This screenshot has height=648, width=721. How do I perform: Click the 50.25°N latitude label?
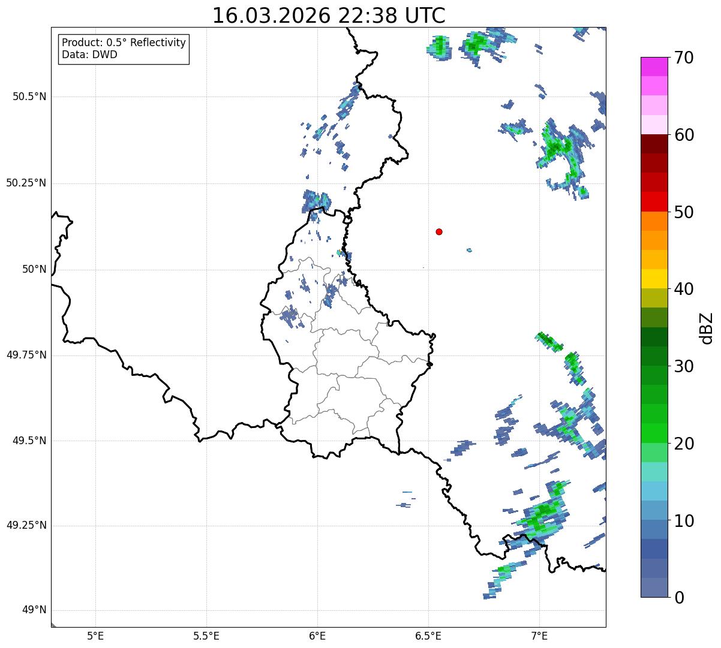(x=26, y=183)
